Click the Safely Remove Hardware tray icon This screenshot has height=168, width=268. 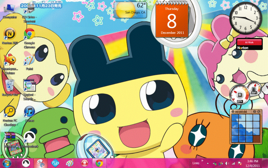[214, 163]
